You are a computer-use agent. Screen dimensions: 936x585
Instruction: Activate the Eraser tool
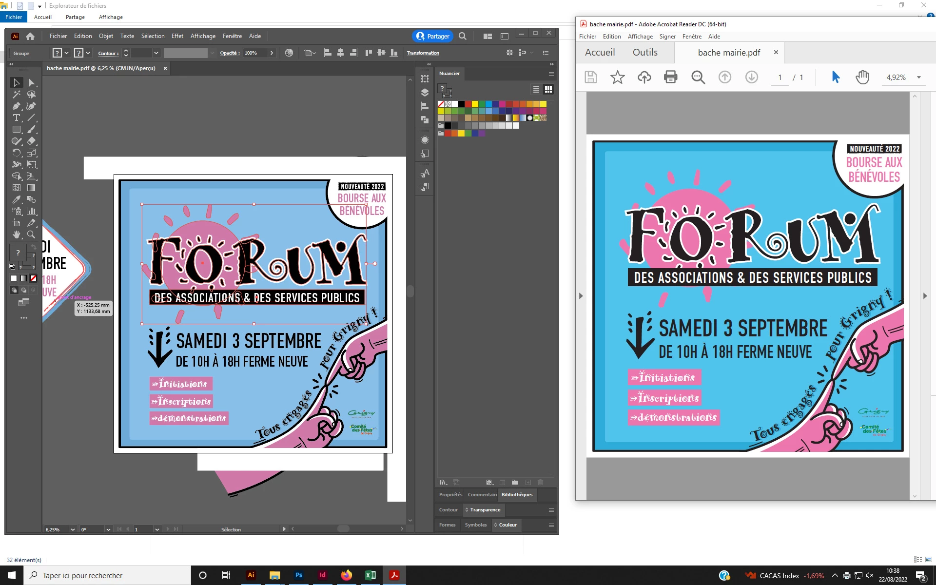click(x=31, y=141)
